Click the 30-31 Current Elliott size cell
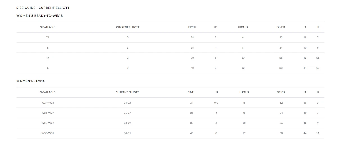Viewport: 337px width, 151px height. 127,133
